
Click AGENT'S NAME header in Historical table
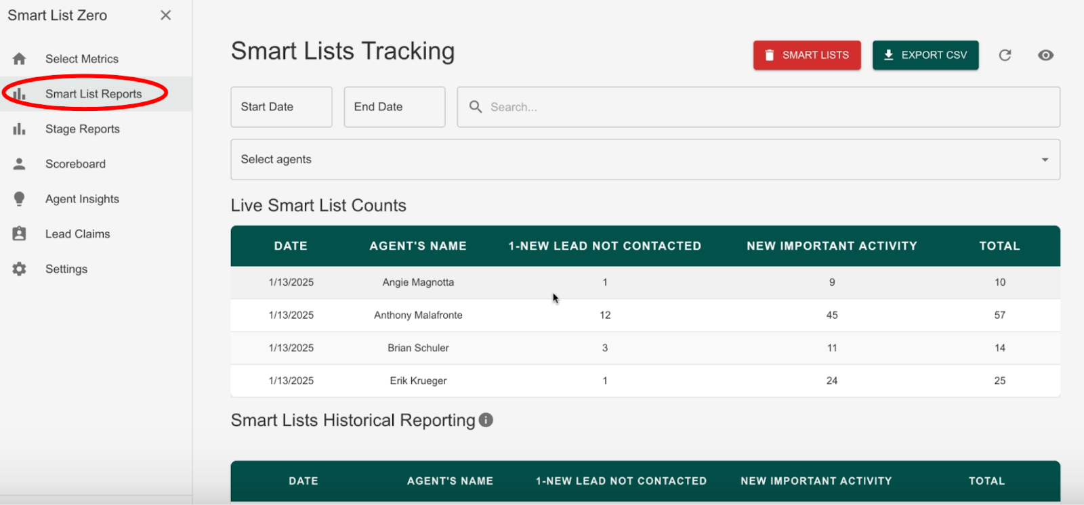(450, 481)
